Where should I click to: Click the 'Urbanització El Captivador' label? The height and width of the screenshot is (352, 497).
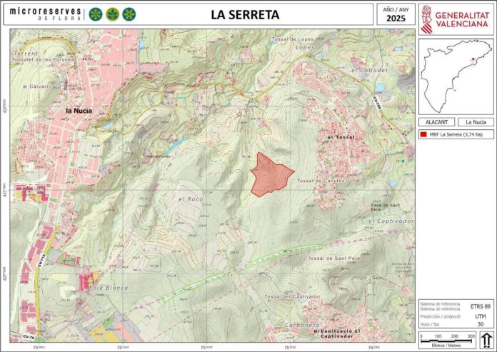click(x=337, y=333)
